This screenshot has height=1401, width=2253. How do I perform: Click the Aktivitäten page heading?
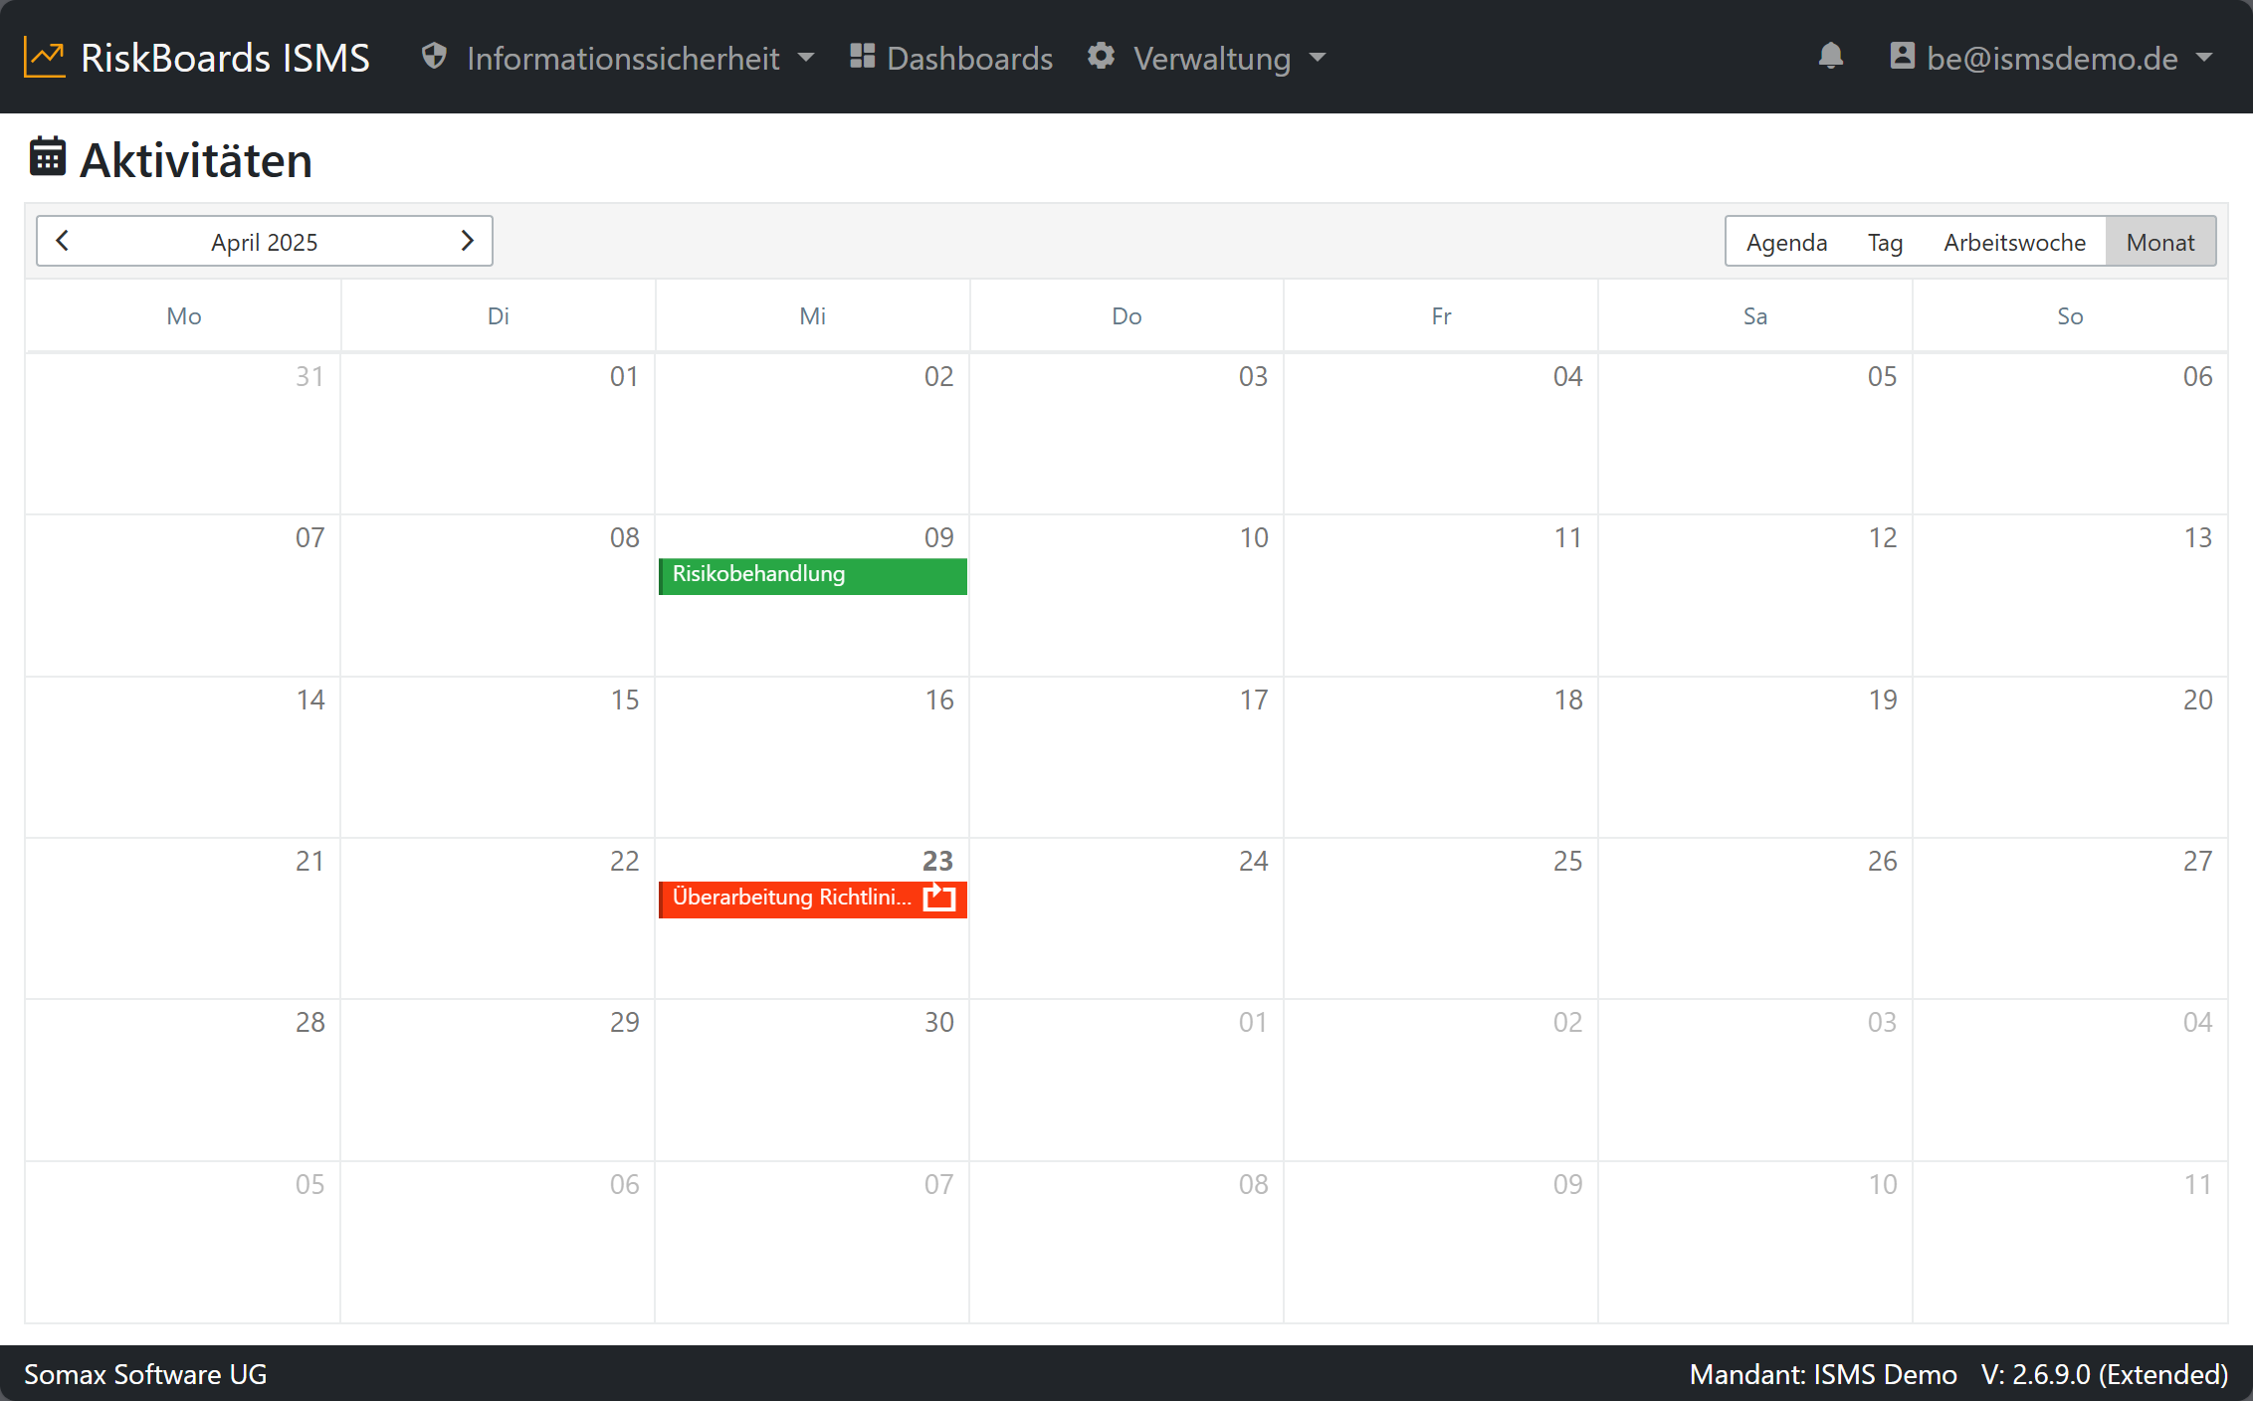pyautogui.click(x=196, y=160)
